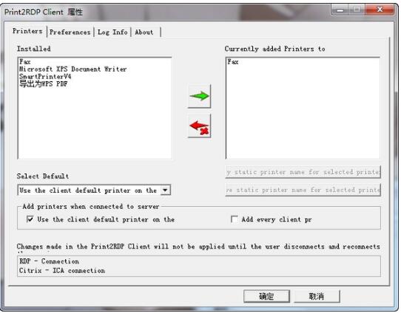Select SmartPrinterV4 in the Installed list
Viewport: 401px width, 313px height.
tap(45, 77)
